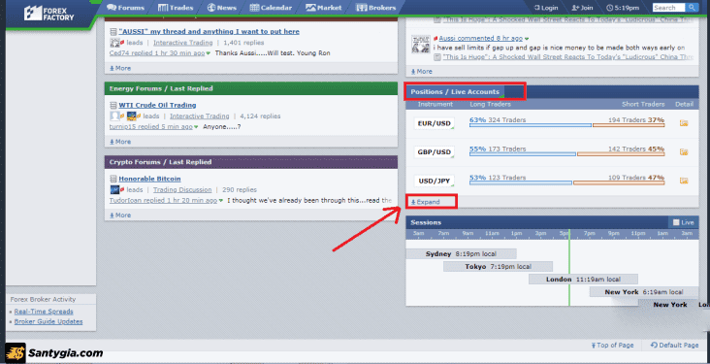The height and width of the screenshot is (364, 710).
Task: Click the New York 6:19am session bar
Action: click(x=644, y=292)
